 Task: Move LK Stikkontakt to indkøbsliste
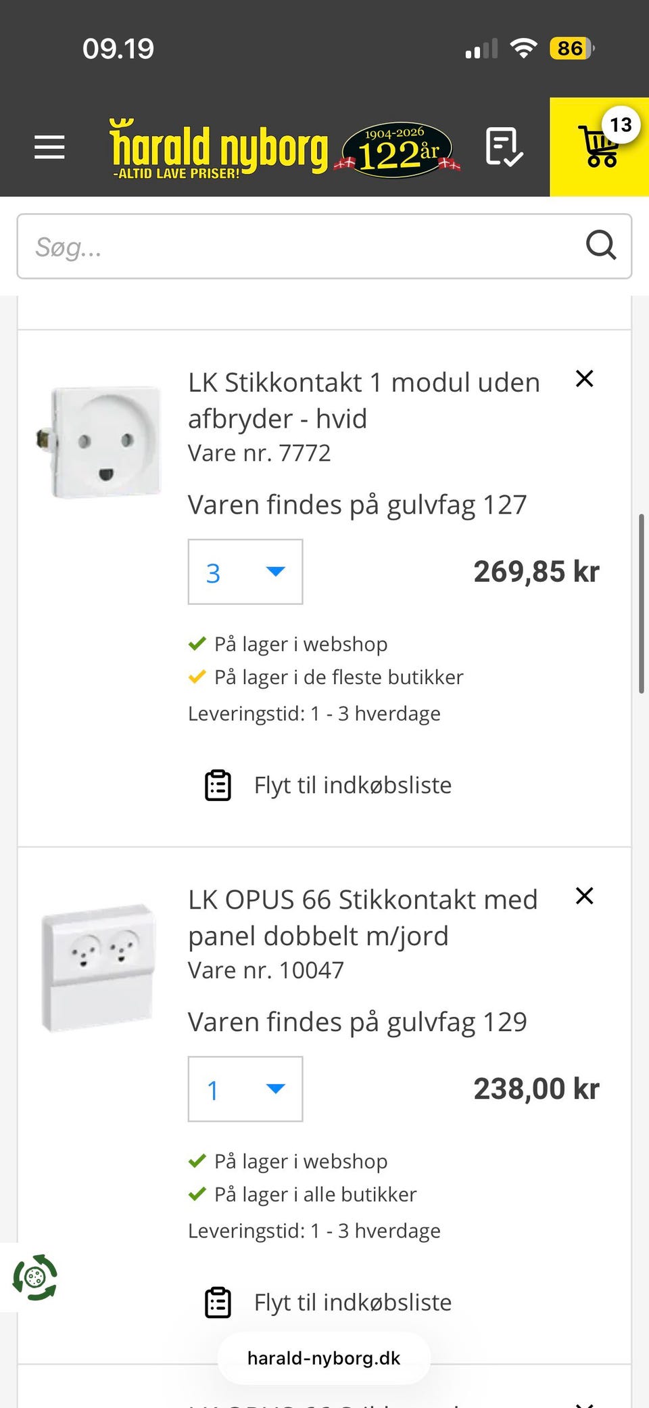(x=352, y=786)
